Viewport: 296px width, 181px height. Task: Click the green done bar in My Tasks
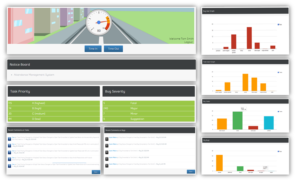[x=237, y=121]
